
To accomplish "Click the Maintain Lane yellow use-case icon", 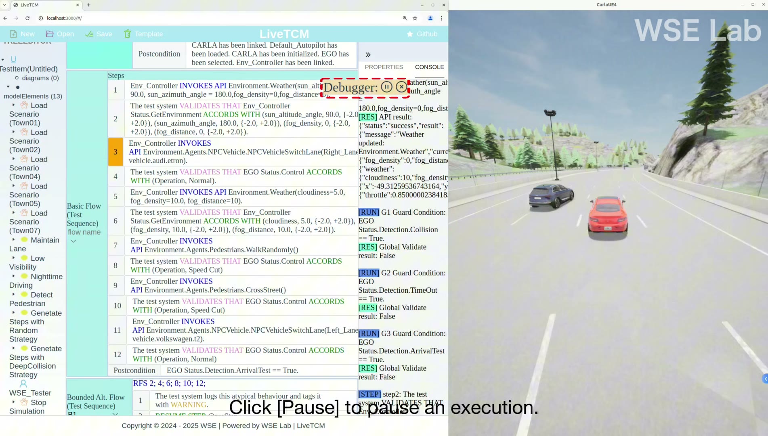I will [24, 240].
